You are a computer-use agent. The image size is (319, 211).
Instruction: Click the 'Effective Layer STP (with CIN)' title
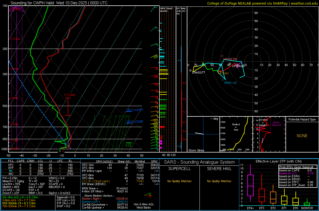[x=279, y=161]
